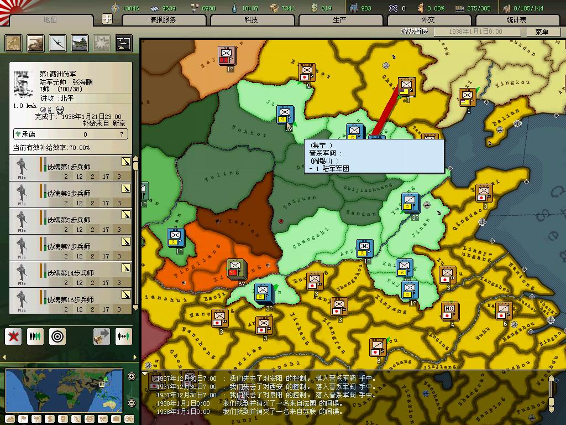Show land units list via tank icon
Viewport: 566px width, 425px height.
pos(35,43)
